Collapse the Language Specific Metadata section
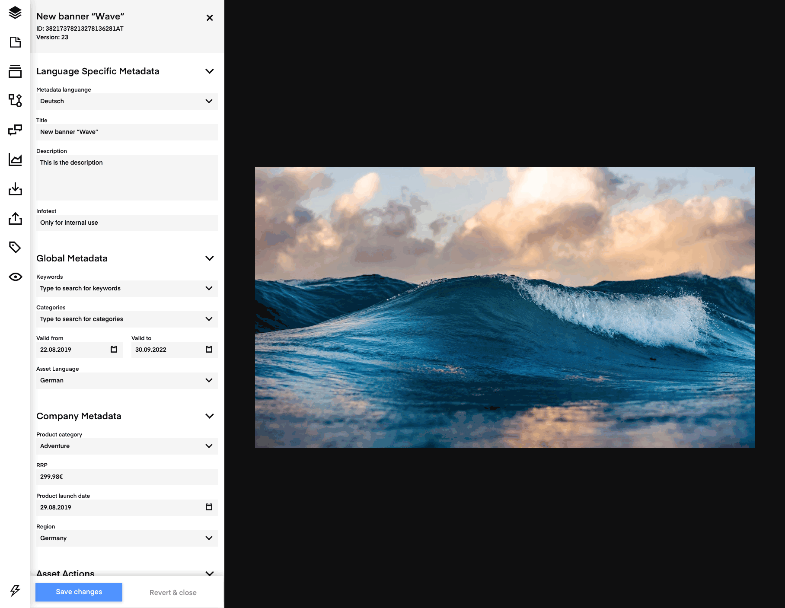This screenshot has height=608, width=785. tap(210, 71)
